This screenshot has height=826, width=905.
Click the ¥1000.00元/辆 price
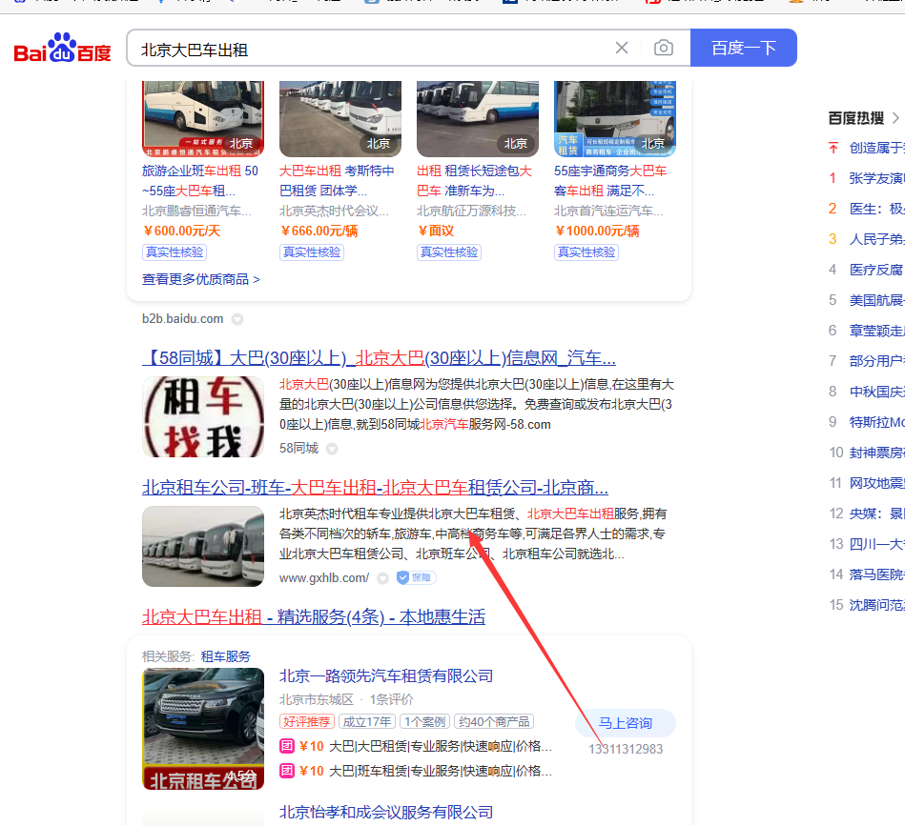[597, 232]
